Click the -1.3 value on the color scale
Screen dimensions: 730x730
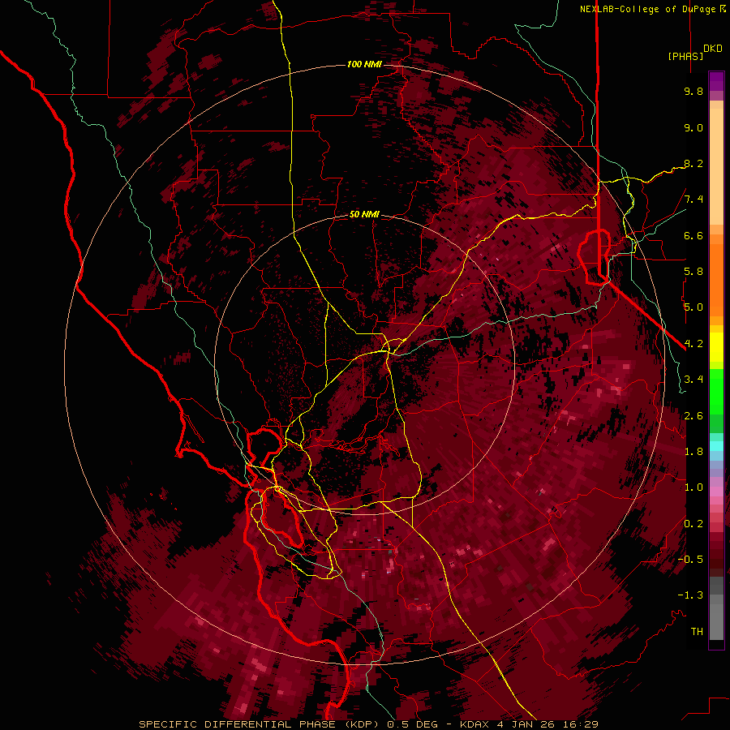coord(690,595)
